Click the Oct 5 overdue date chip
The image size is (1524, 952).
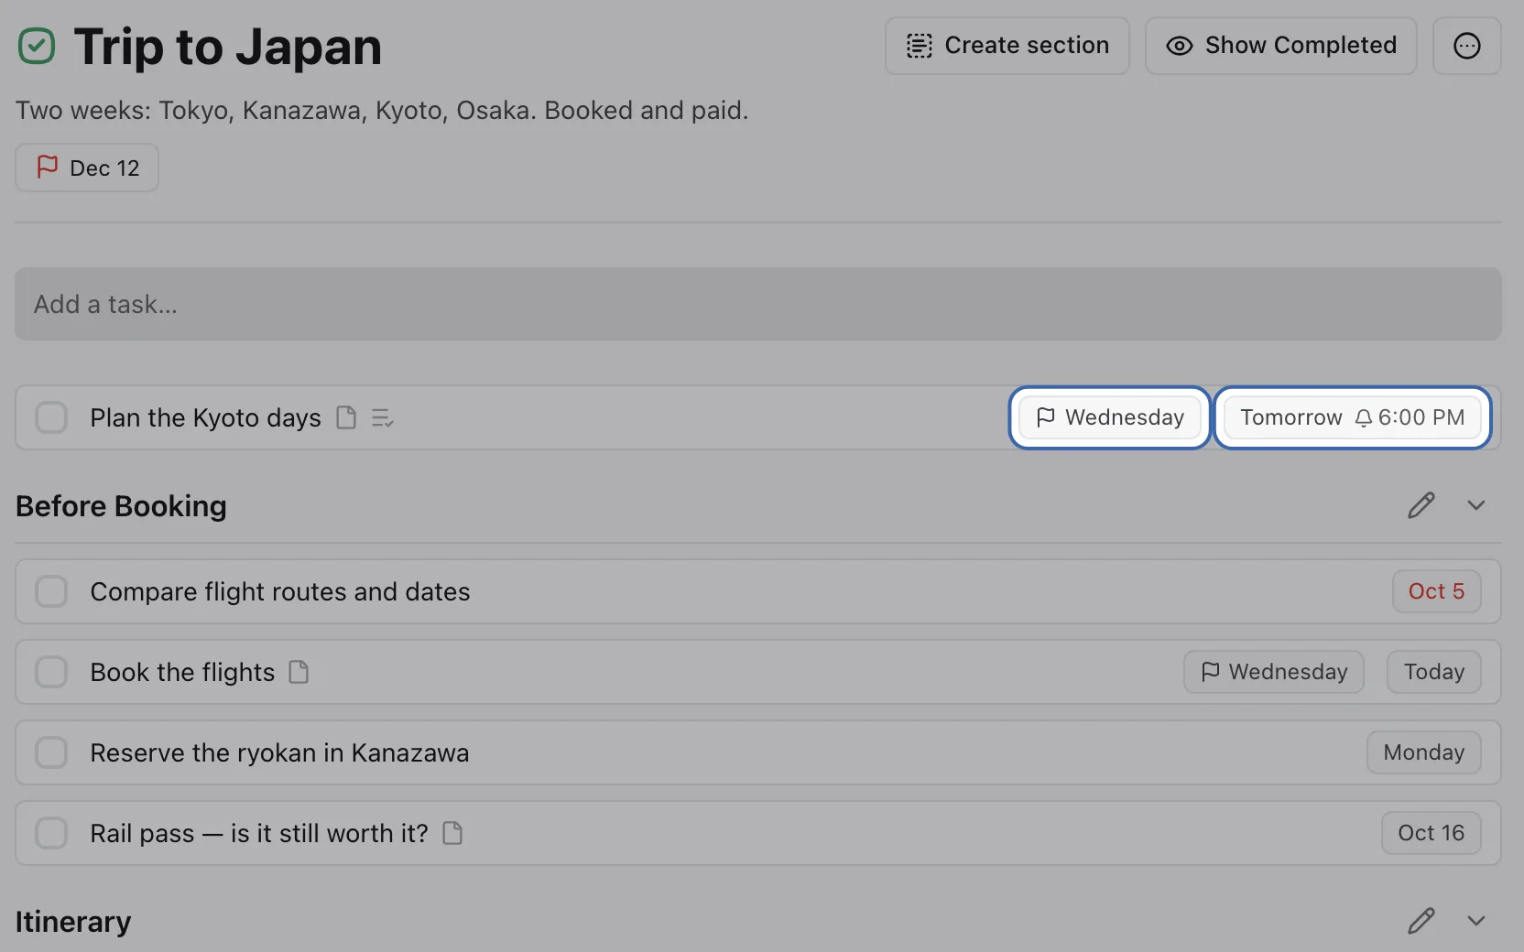(x=1436, y=591)
